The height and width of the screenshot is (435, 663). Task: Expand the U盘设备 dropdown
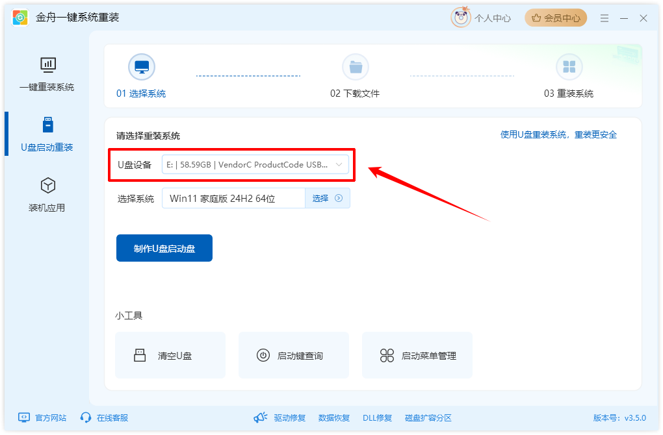[255, 165]
